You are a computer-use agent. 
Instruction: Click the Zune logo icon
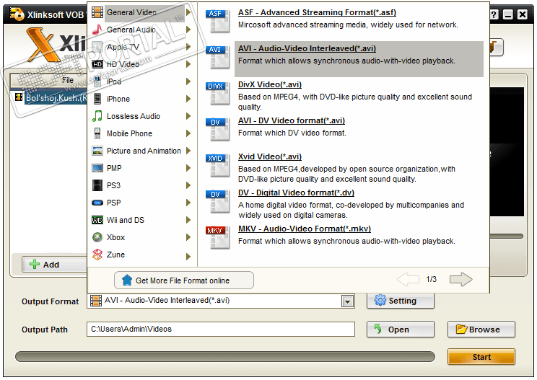(x=97, y=255)
